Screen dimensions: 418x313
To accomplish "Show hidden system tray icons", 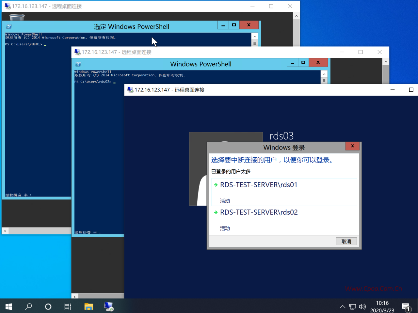I will tap(343, 307).
